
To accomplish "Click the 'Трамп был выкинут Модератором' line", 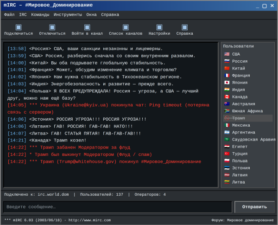I will 80,154.
